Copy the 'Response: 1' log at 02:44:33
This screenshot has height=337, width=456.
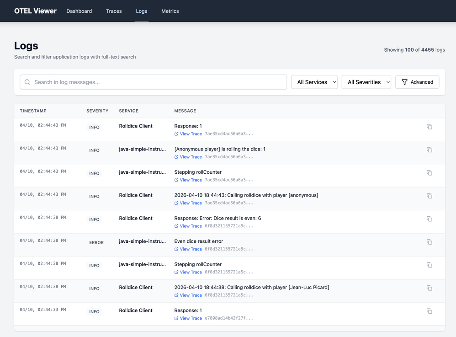429,311
